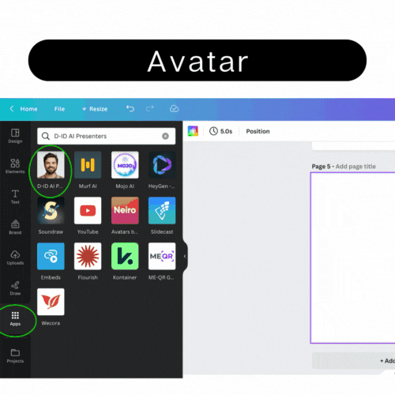Undo the last action
The height and width of the screenshot is (395, 395).
tap(130, 108)
